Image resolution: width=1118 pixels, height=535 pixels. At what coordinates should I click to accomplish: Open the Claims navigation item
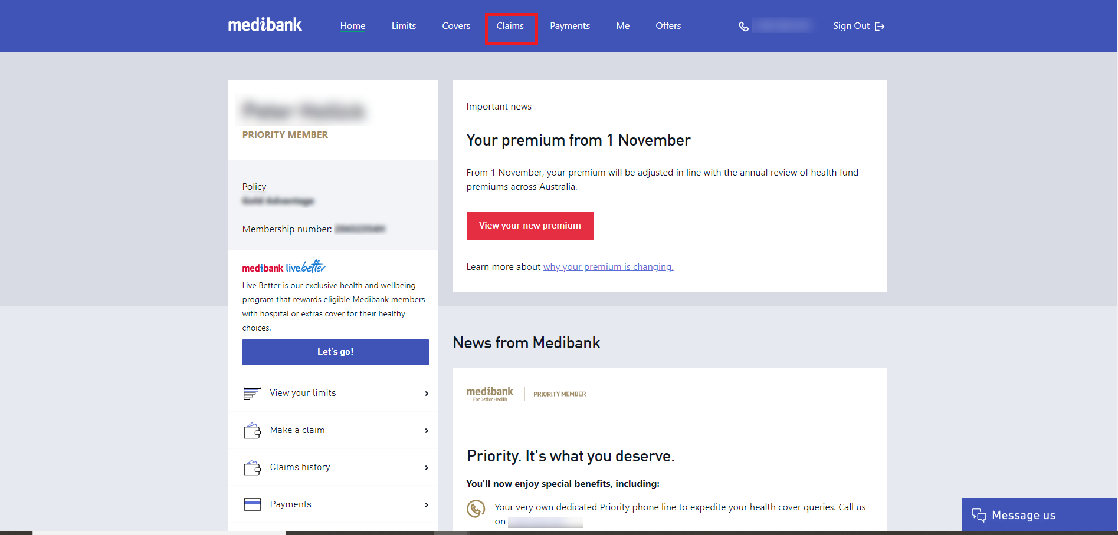(510, 26)
